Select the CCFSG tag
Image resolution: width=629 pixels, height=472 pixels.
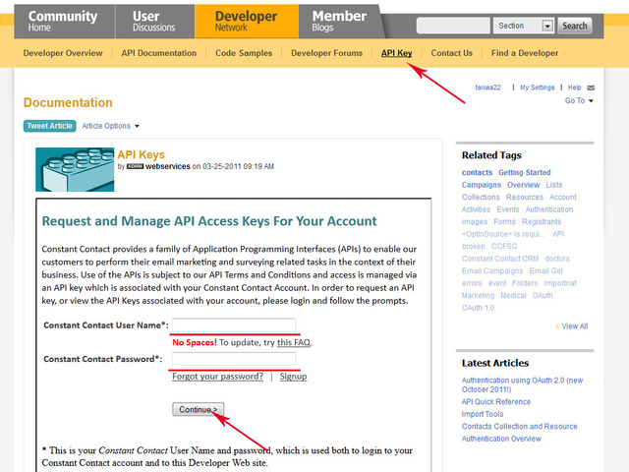[504, 247]
